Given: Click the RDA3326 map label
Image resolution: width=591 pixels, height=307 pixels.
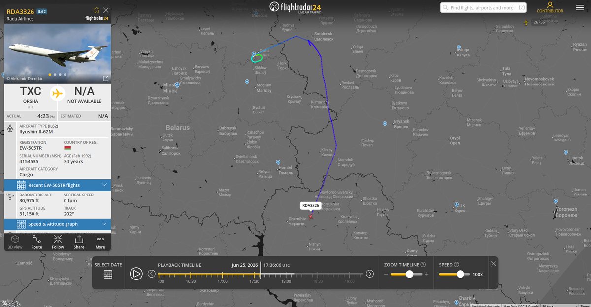Looking at the screenshot, I should click(311, 205).
